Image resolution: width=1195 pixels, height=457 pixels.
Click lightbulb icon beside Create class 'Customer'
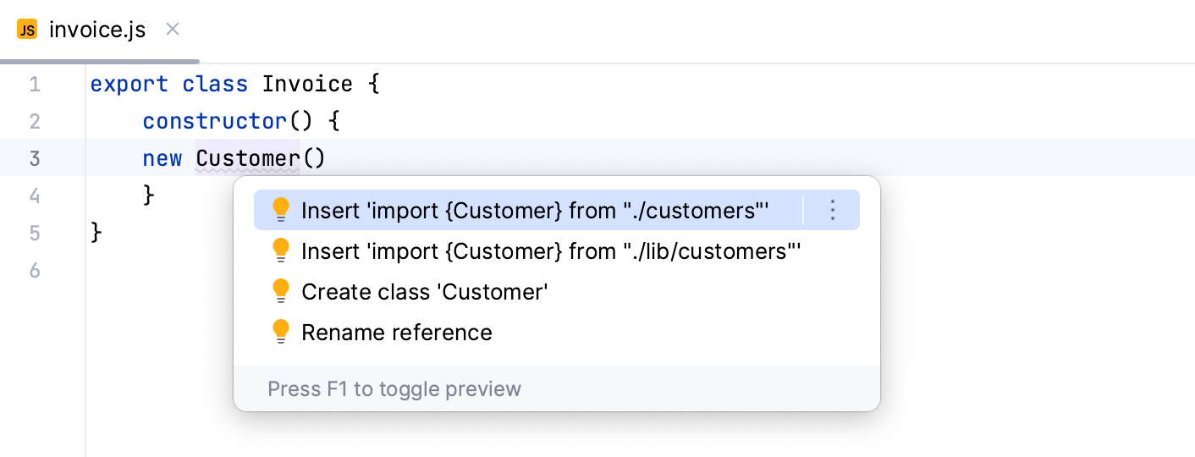pyautogui.click(x=282, y=292)
